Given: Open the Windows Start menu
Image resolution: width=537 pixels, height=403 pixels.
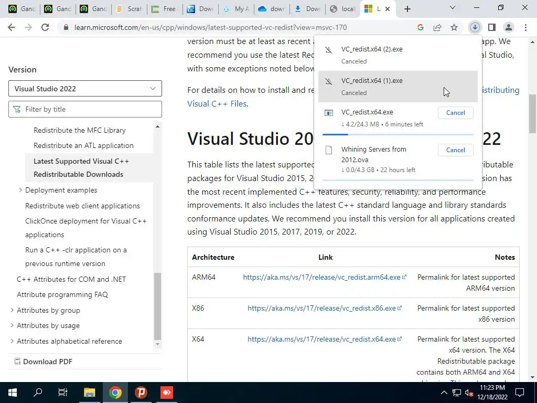Looking at the screenshot, I should [x=13, y=393].
